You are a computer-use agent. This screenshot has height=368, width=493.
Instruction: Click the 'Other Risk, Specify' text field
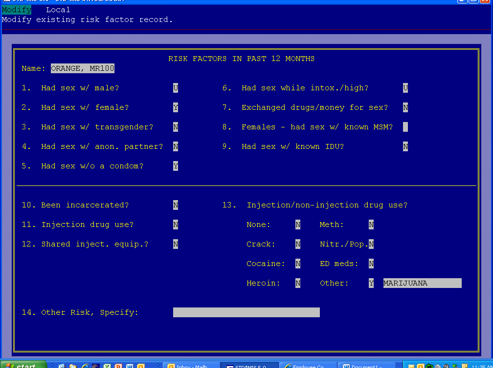246,312
